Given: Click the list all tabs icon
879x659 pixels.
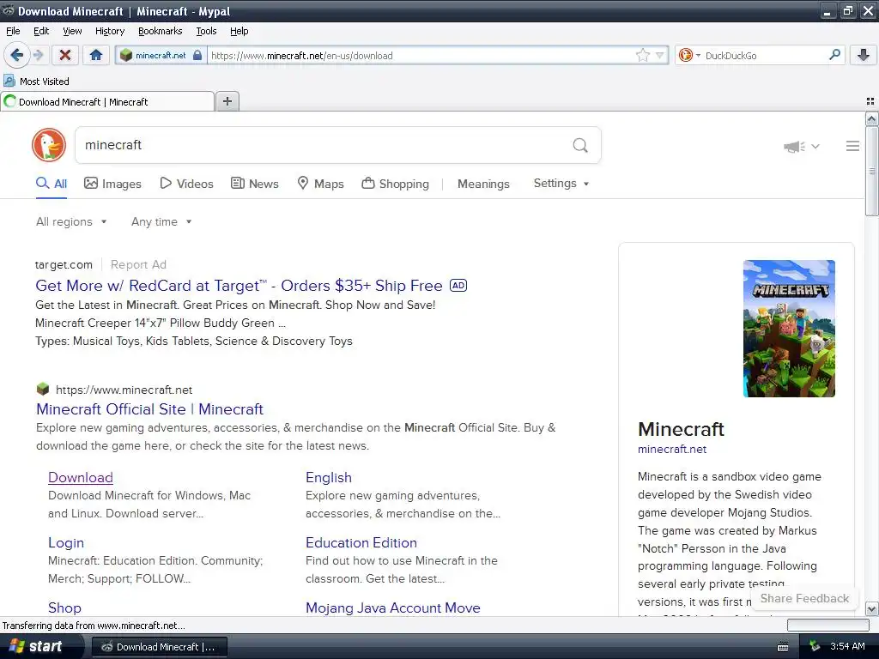Looking at the screenshot, I should click(870, 101).
